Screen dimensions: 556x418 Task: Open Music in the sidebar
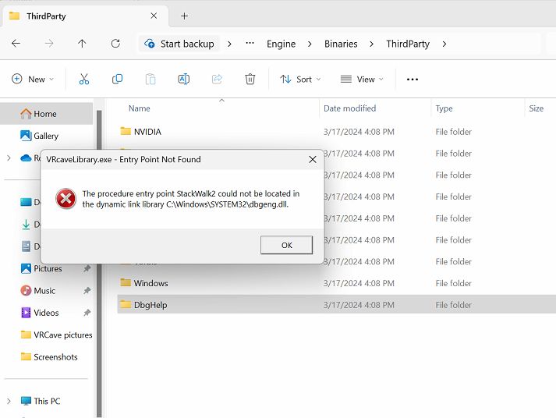click(x=44, y=291)
